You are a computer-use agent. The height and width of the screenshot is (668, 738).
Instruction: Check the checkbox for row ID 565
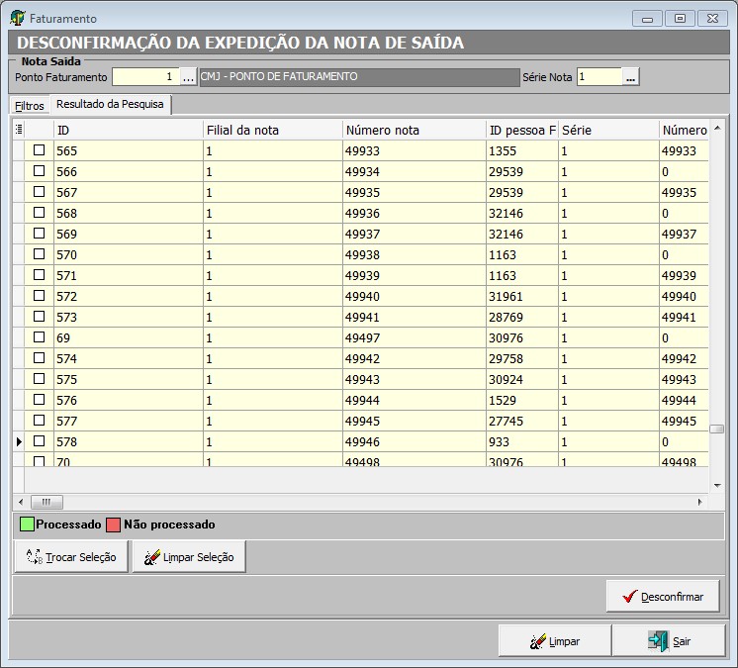(40, 150)
